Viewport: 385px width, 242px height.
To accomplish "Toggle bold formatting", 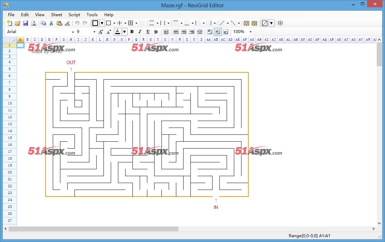I will pos(132,32).
